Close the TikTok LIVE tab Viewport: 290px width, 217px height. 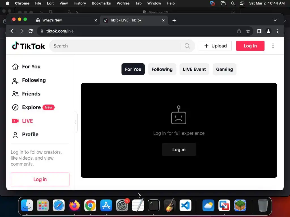click(163, 20)
